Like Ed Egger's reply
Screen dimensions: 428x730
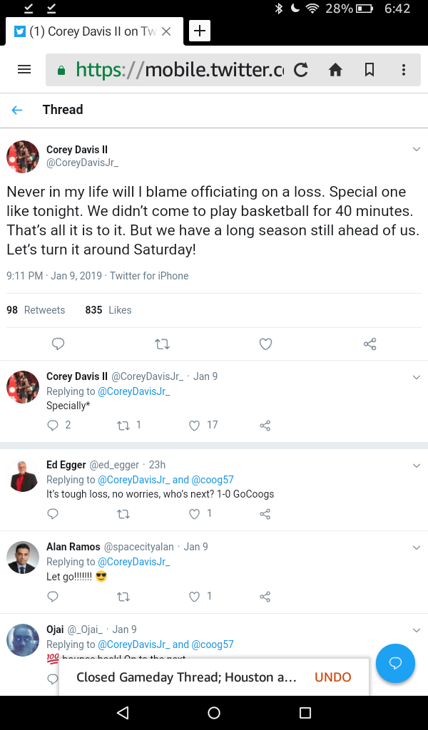pyautogui.click(x=194, y=514)
